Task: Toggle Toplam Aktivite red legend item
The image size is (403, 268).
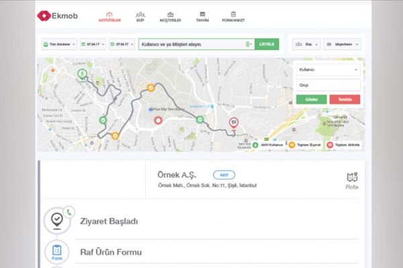Action: (x=344, y=145)
